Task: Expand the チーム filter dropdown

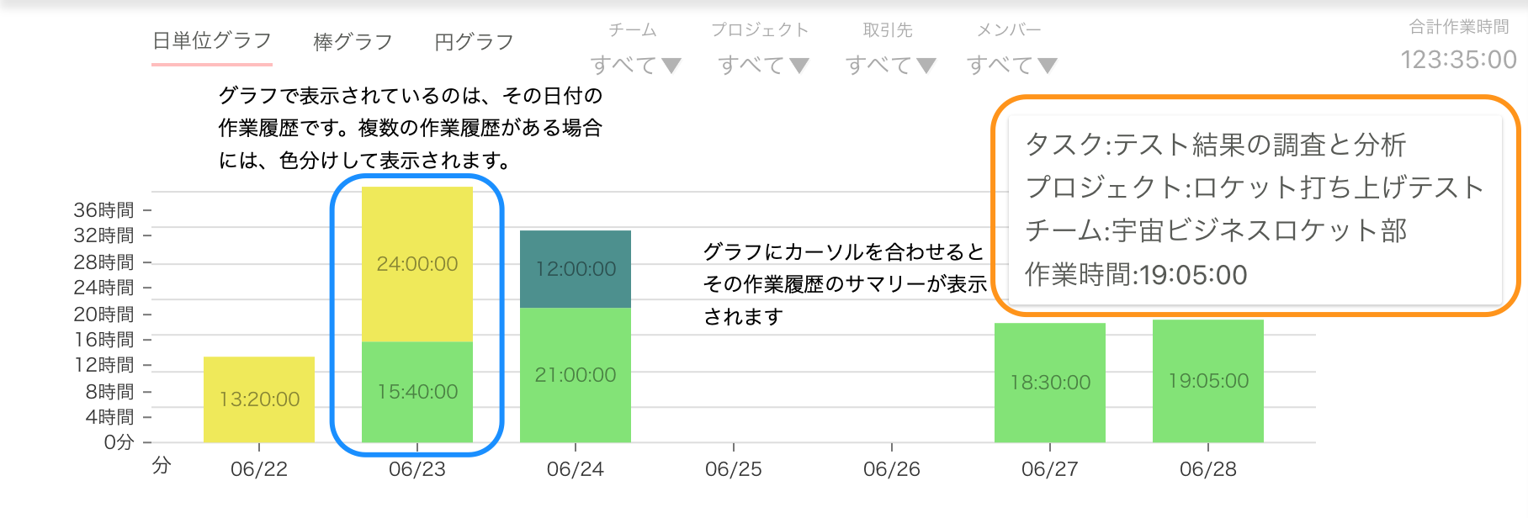Action: [x=635, y=65]
